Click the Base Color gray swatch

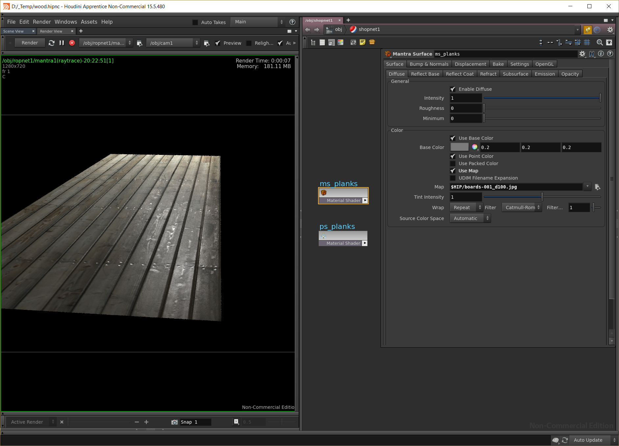(459, 147)
